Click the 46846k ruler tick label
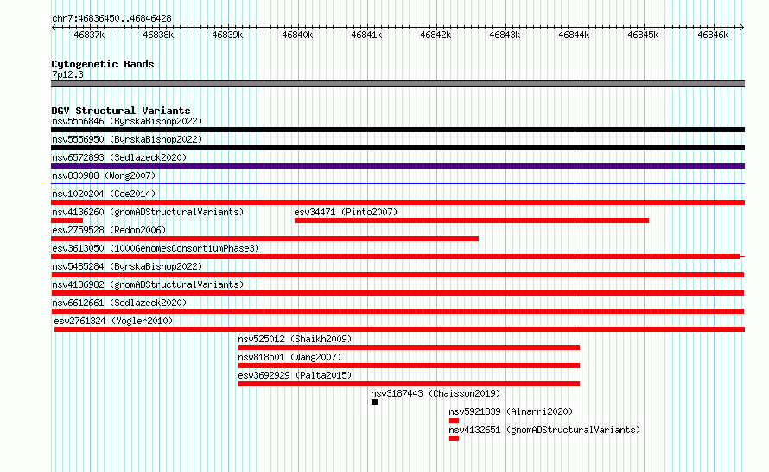The image size is (769, 472). tap(713, 35)
